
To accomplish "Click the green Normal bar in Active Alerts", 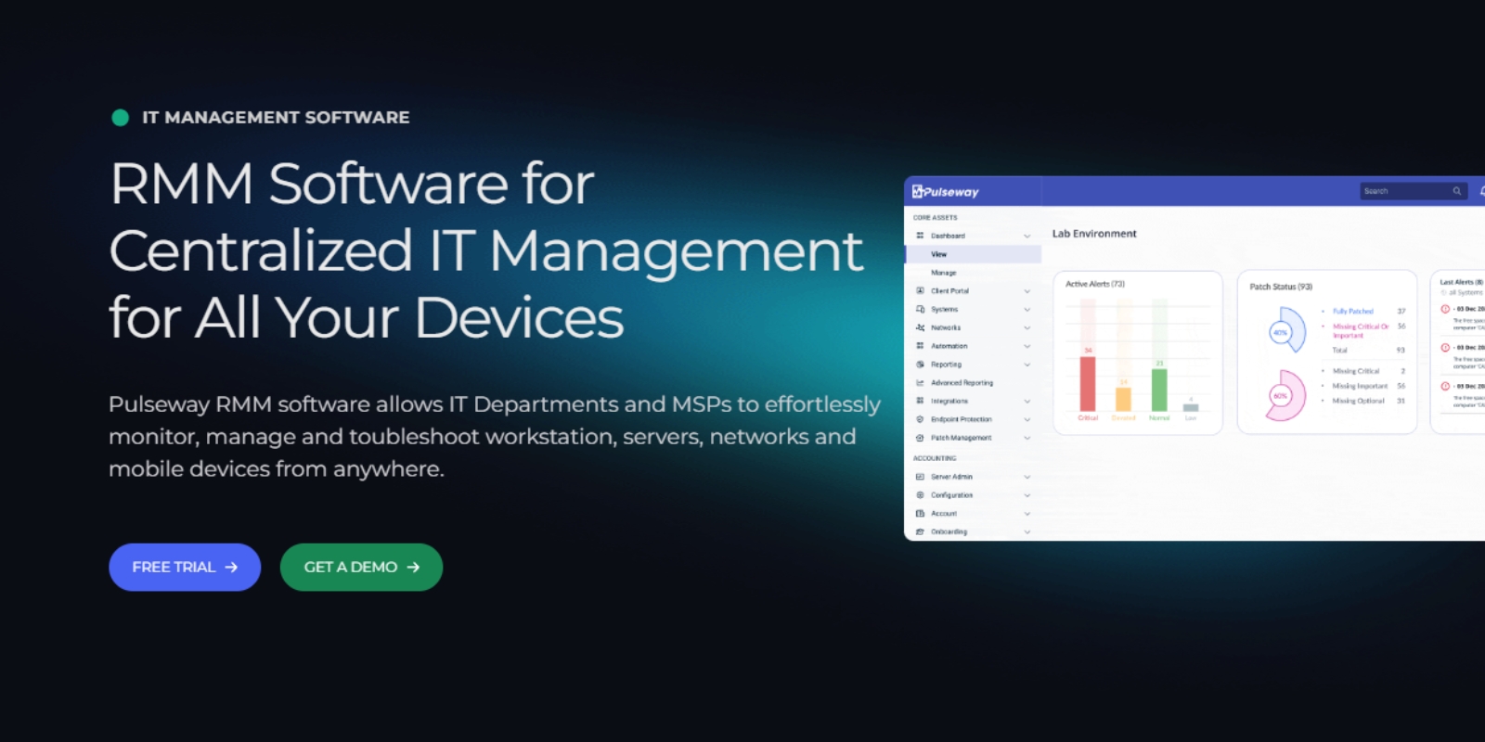I will click(x=1159, y=390).
